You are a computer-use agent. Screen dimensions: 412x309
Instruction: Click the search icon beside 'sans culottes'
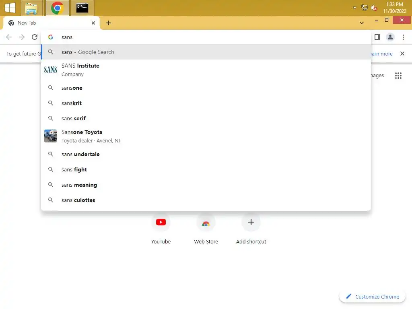coord(51,200)
